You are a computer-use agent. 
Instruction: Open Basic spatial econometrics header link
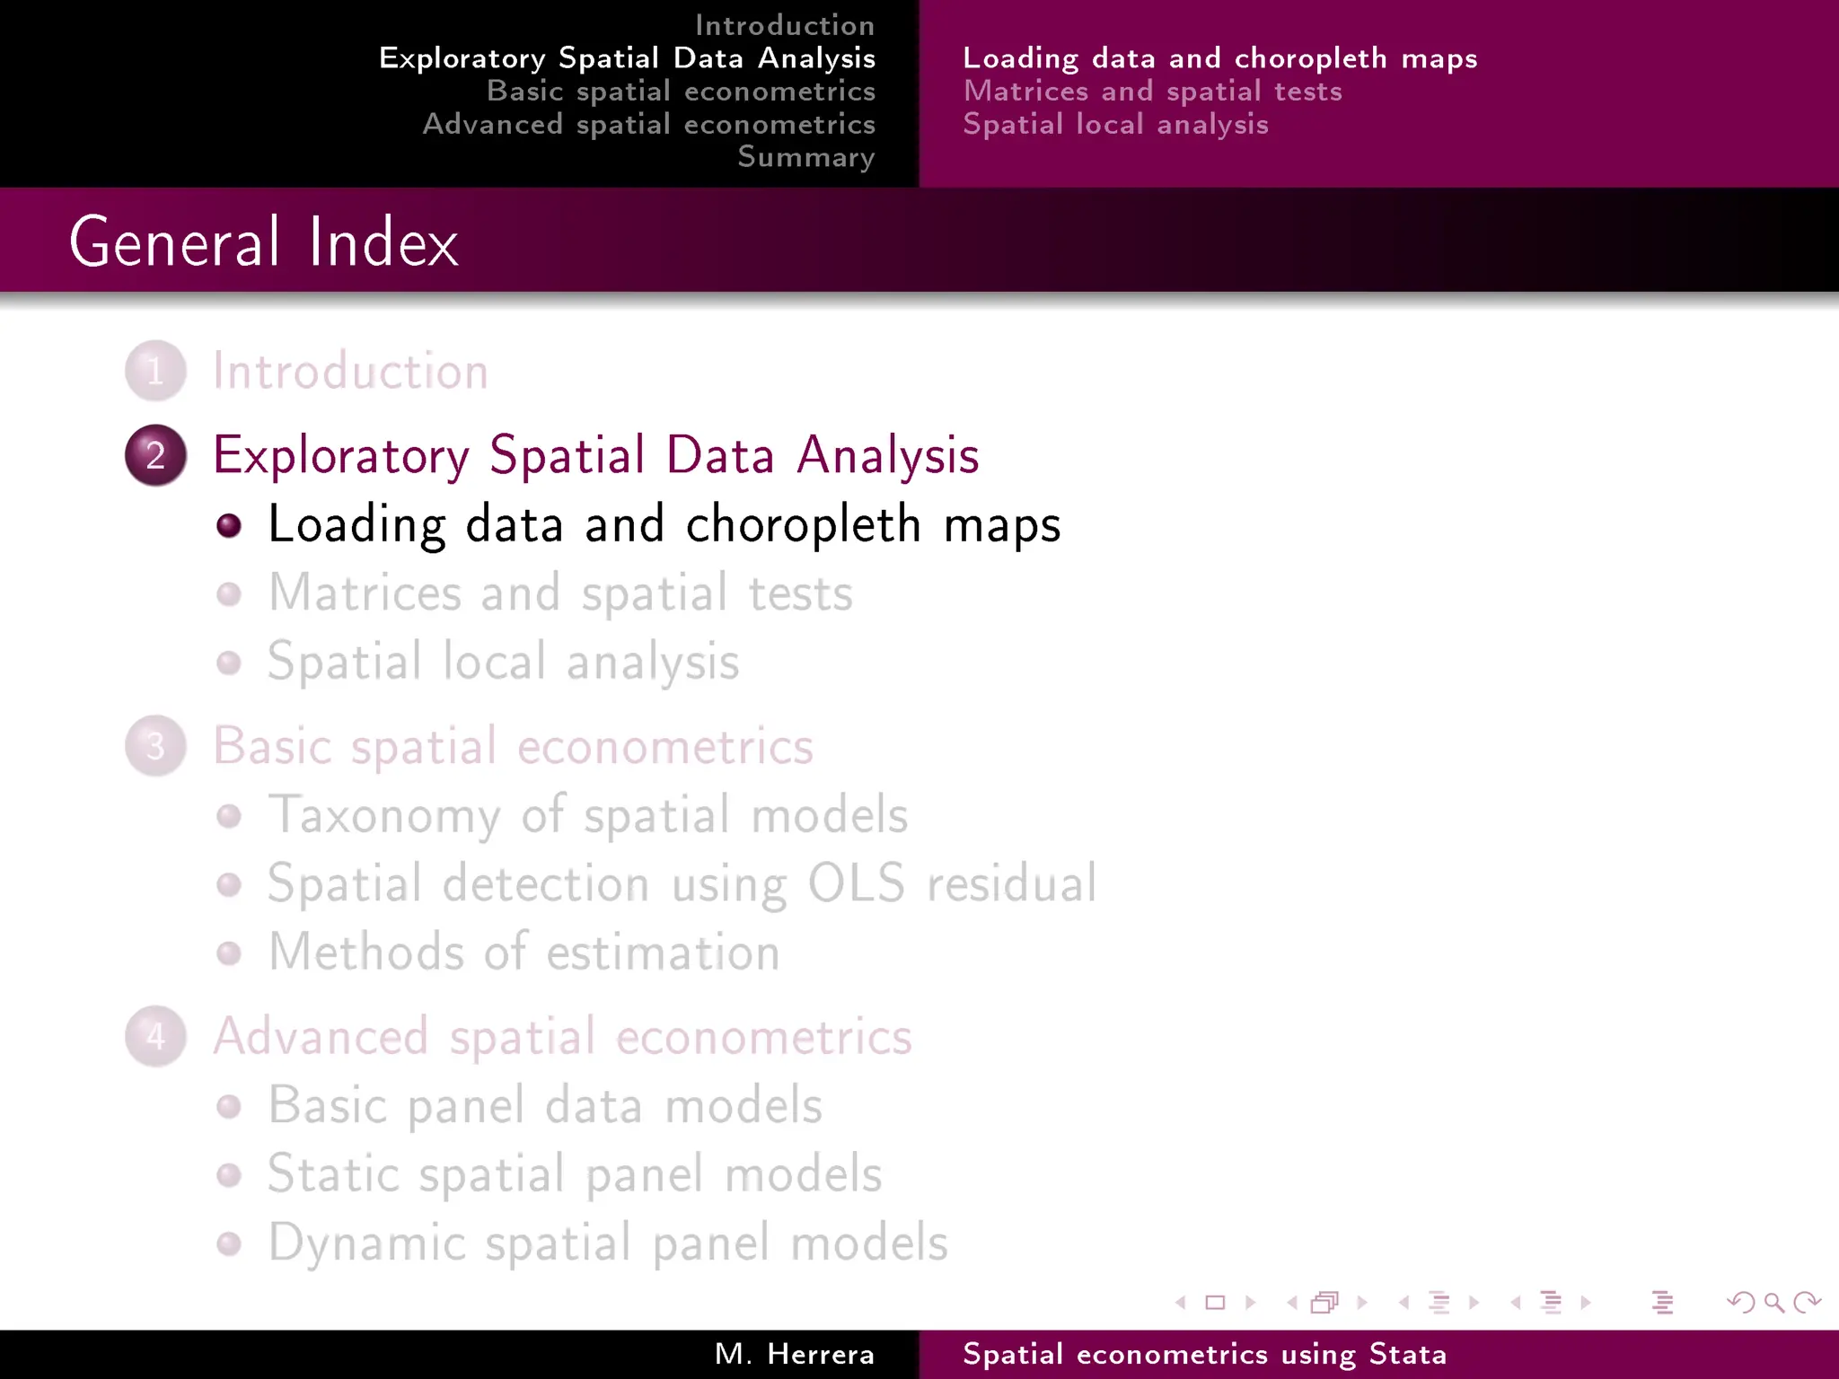[681, 91]
